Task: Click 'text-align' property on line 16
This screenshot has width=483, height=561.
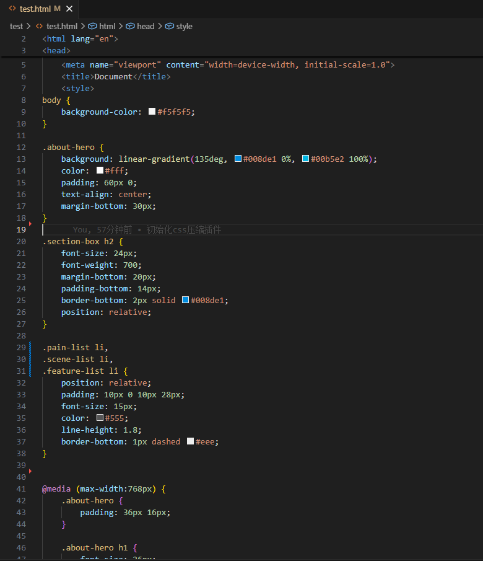Action: [x=85, y=194]
